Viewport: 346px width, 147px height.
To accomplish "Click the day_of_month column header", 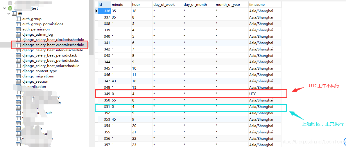I will tap(199, 4).
